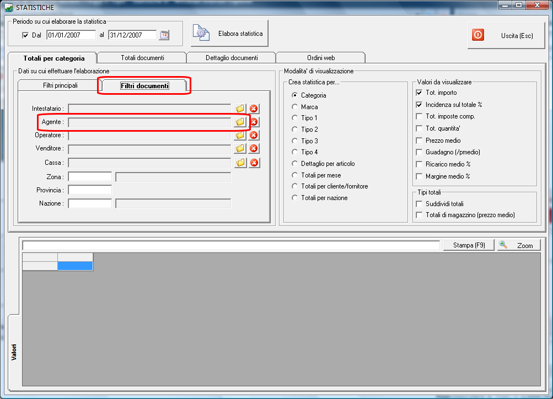Enable Guadagno (/pmedio) checkbox
The image size is (553, 399).
point(419,152)
